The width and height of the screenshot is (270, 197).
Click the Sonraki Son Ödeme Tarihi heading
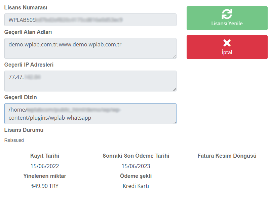pyautogui.click(x=136, y=156)
